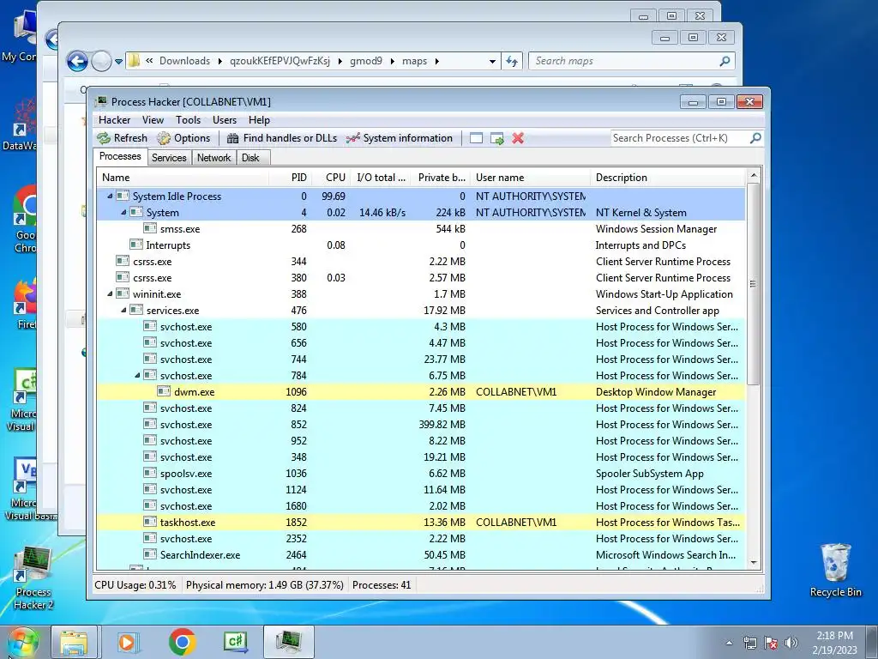Screen dimensions: 878x659
Task: Sort by the PID column header
Action: (290, 178)
